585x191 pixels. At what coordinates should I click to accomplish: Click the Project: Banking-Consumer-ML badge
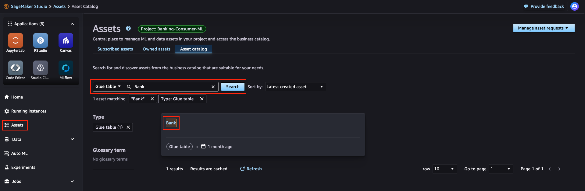pos(172,29)
